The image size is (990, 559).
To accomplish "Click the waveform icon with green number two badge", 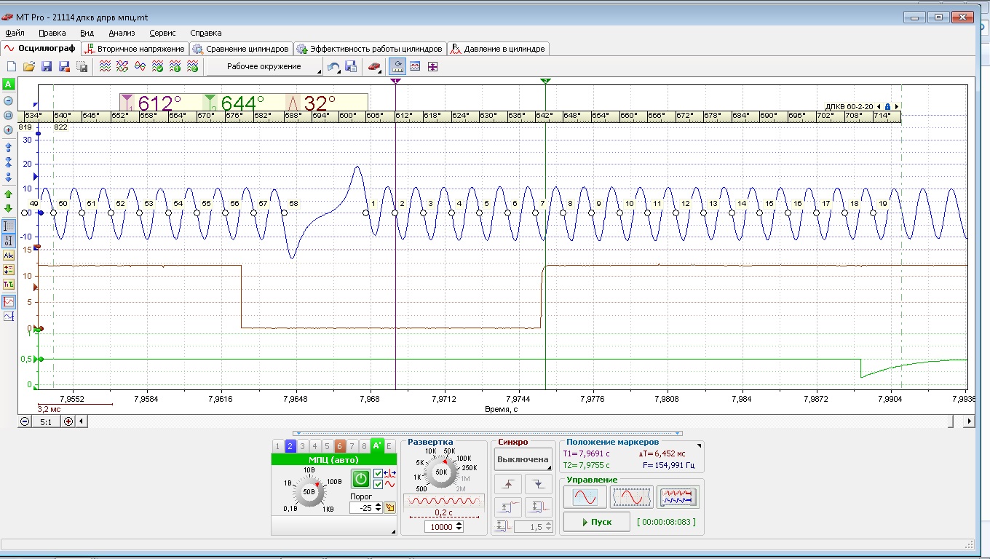I will tap(192, 67).
